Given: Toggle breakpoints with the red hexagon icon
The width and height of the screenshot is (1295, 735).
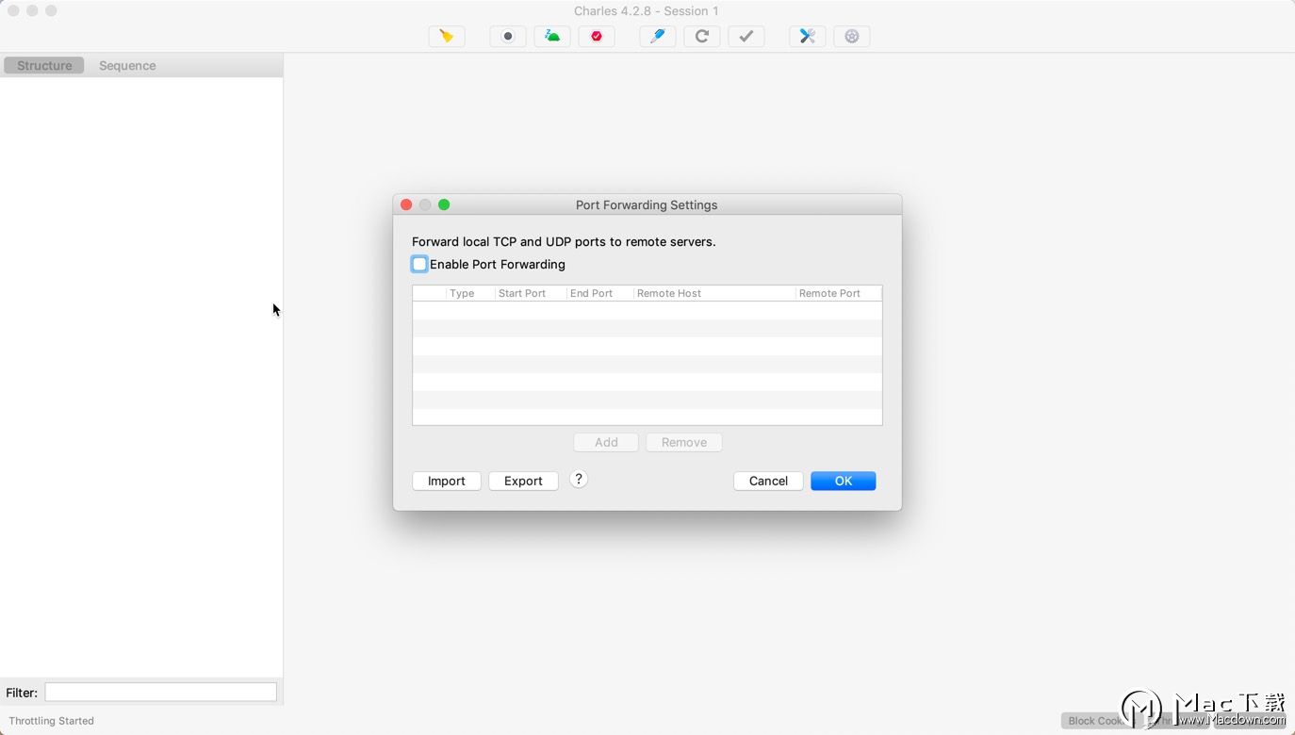Looking at the screenshot, I should tap(597, 37).
